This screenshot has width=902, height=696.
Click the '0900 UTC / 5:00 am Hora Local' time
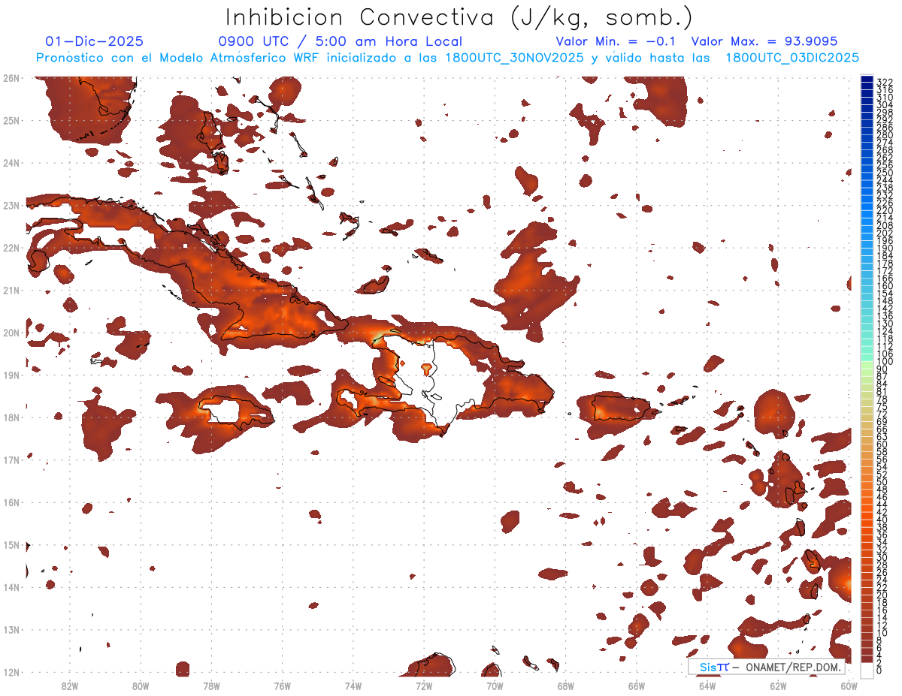(x=341, y=42)
